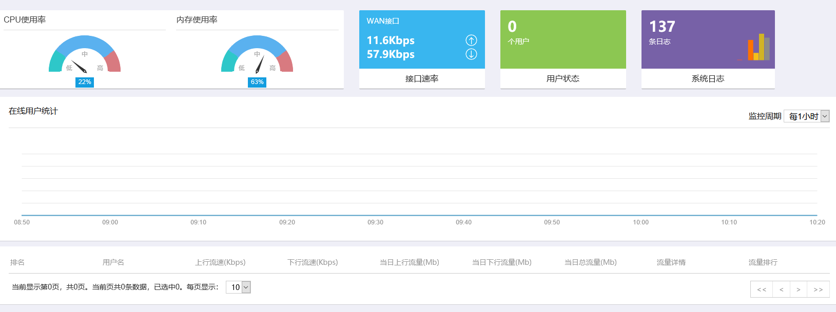Click the 下行流速(Kbps) column header

tap(313, 262)
